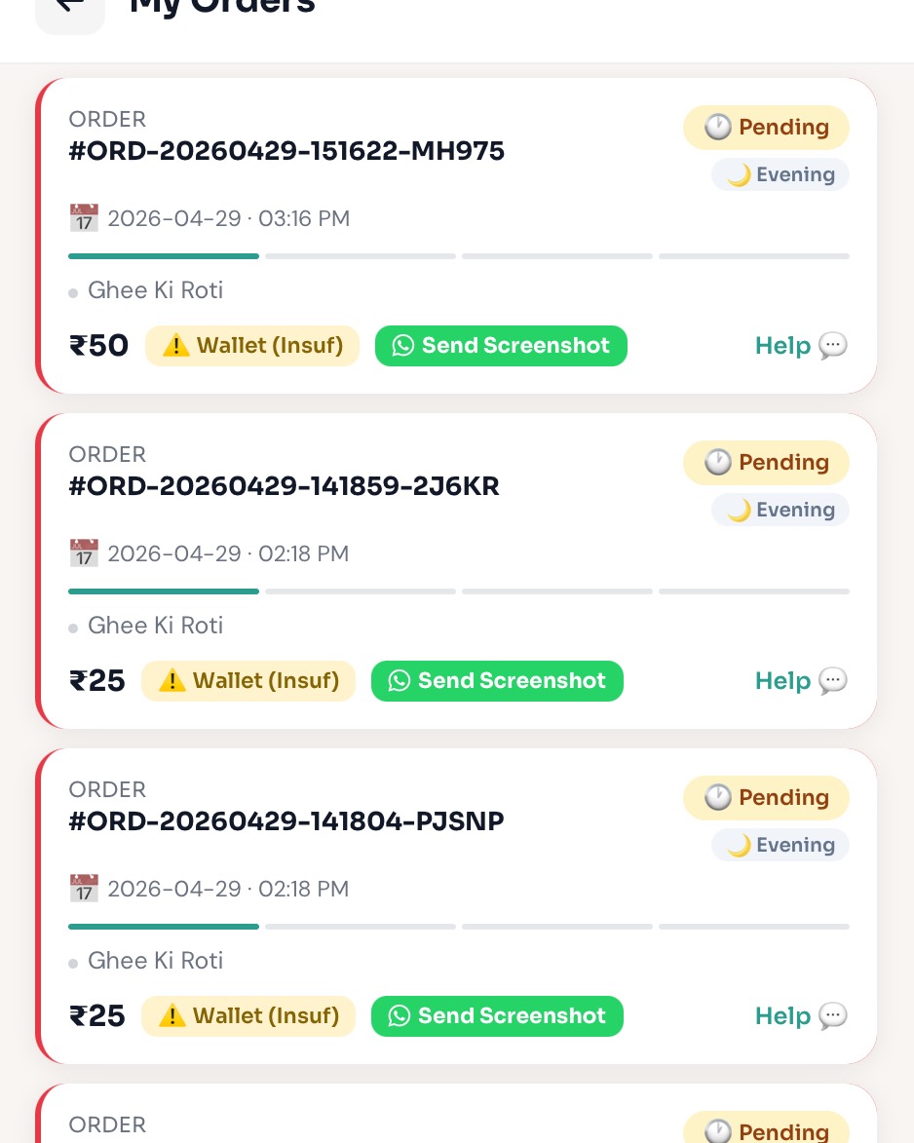Tap Pending status on order 2J6KR
This screenshot has width=914, height=1143.
[x=766, y=463]
